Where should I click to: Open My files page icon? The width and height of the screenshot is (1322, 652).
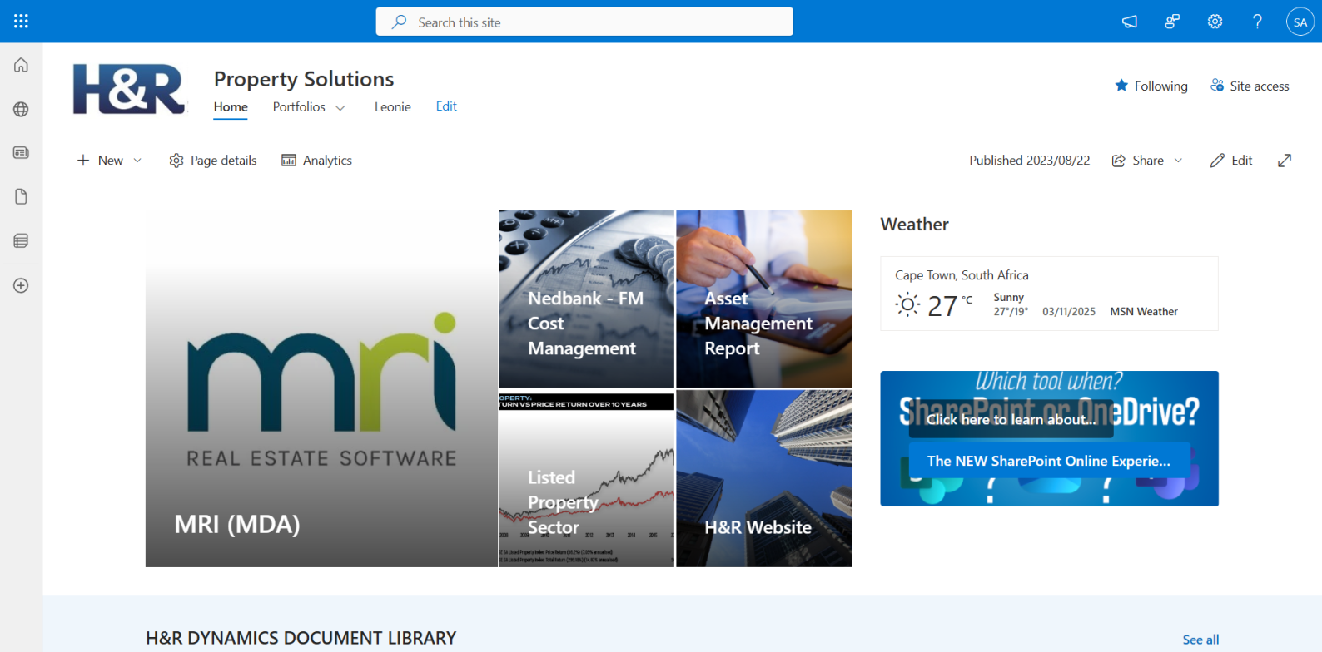[21, 197]
